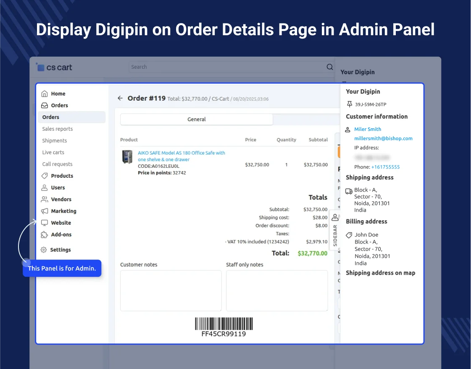Switch to the General tab

pyautogui.click(x=197, y=120)
